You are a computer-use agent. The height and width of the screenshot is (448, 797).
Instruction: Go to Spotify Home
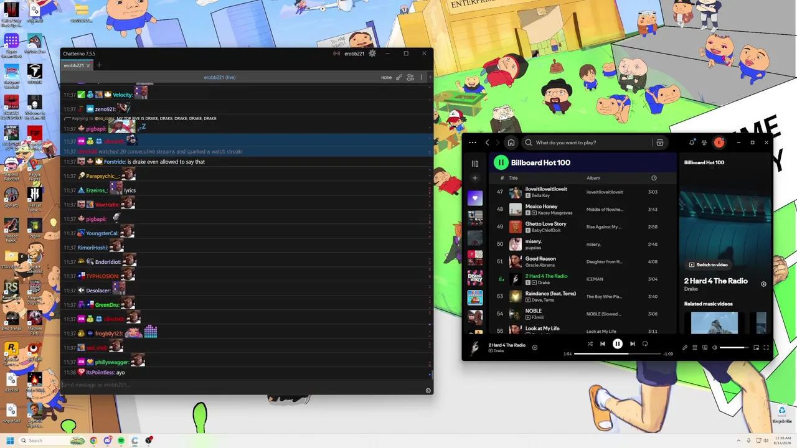tap(511, 142)
